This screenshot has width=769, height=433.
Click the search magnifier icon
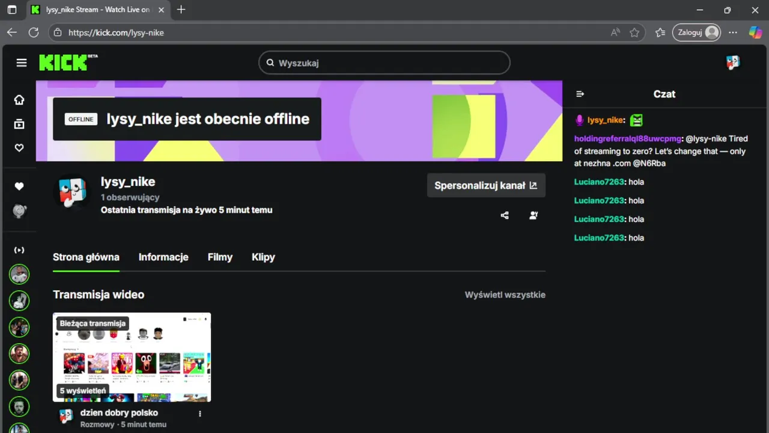pyautogui.click(x=270, y=63)
